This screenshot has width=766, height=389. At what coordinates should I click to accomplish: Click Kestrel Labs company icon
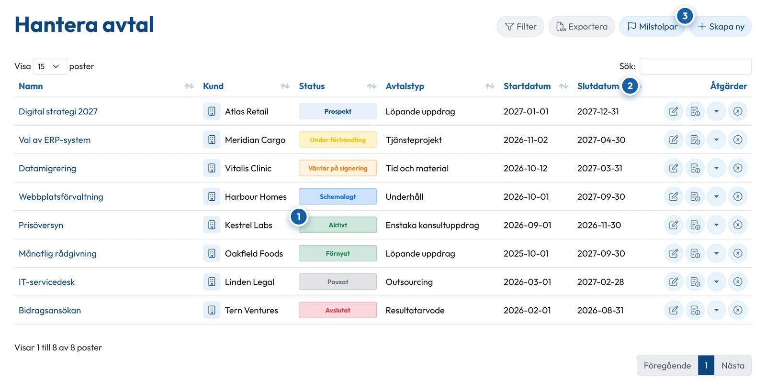pyautogui.click(x=212, y=225)
